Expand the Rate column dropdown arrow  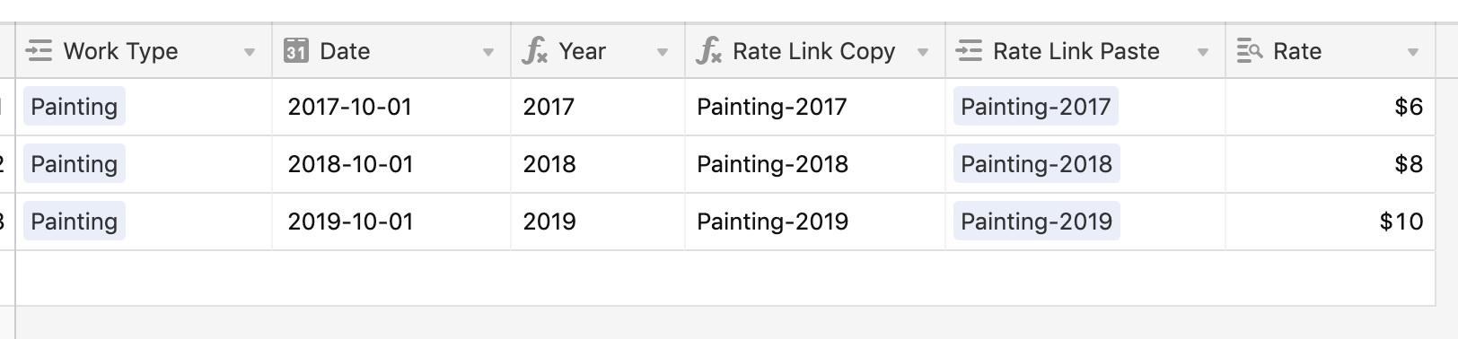(1413, 53)
